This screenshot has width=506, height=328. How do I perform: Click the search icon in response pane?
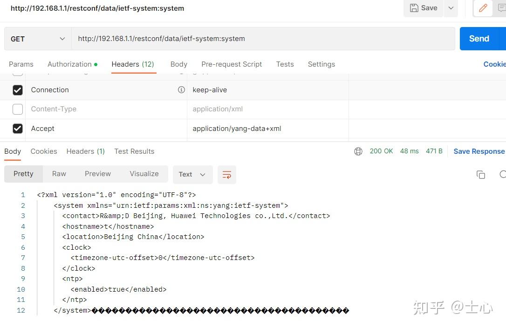[x=502, y=175]
